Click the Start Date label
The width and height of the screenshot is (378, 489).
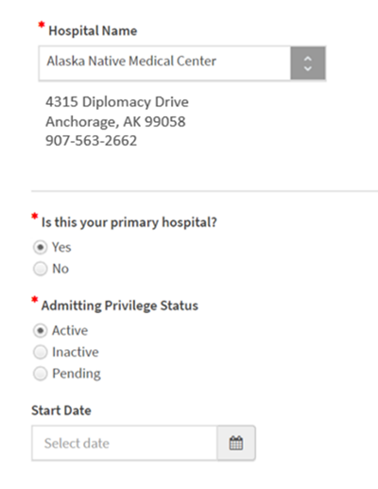tap(61, 410)
